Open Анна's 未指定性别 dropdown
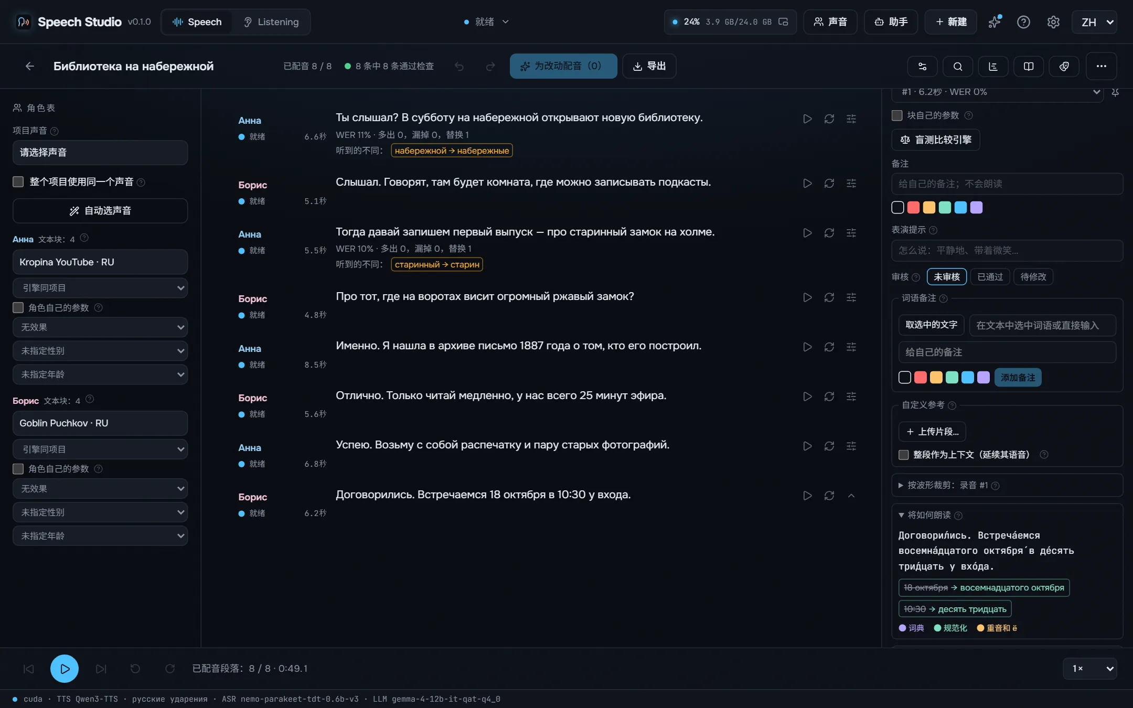This screenshot has width=1133, height=708. tap(100, 351)
